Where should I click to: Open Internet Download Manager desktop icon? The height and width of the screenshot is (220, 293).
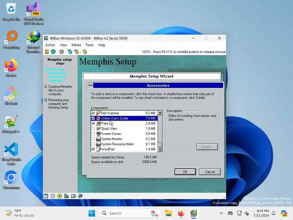click(33, 42)
